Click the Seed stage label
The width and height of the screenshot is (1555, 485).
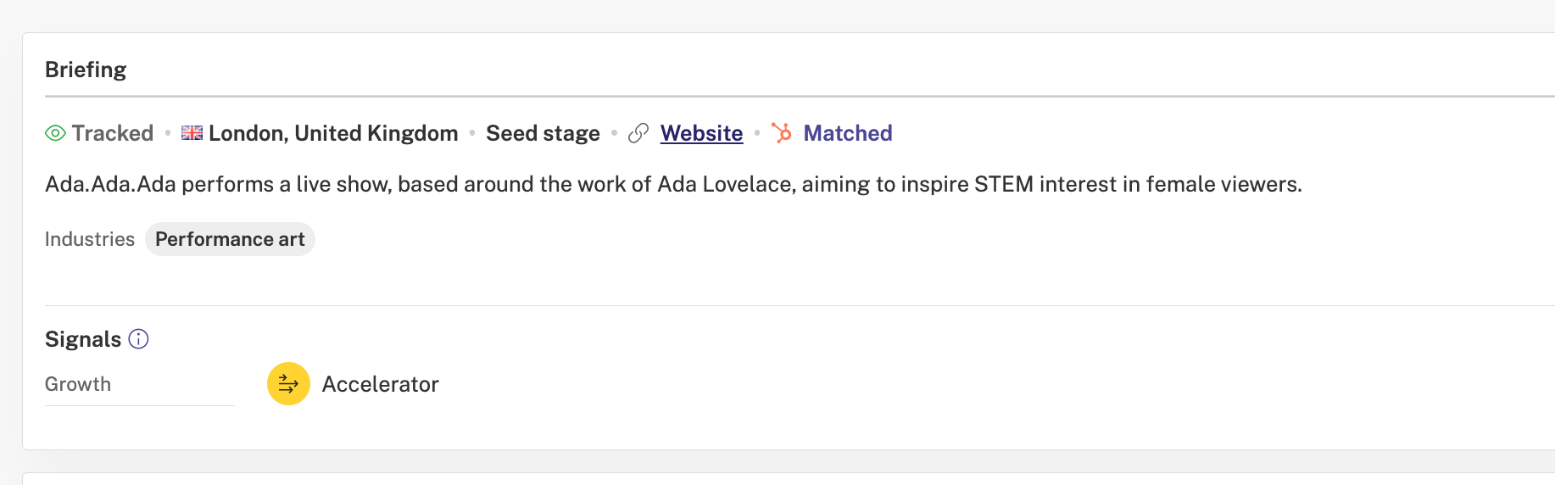(543, 133)
